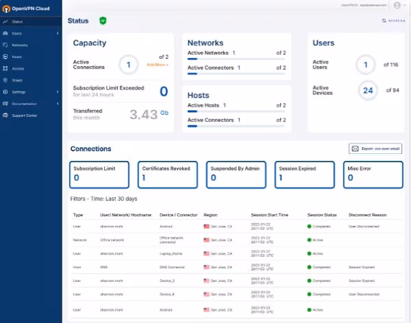This screenshot has width=411, height=323.
Task: Click the Active Hosts progress bar
Action: pyautogui.click(x=236, y=112)
